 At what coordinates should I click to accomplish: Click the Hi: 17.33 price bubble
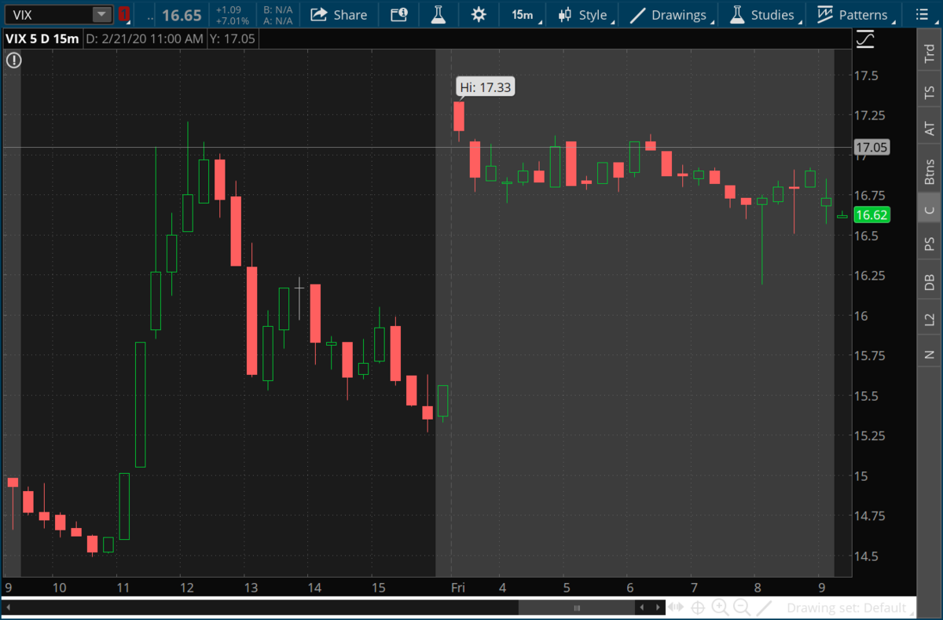click(x=486, y=87)
